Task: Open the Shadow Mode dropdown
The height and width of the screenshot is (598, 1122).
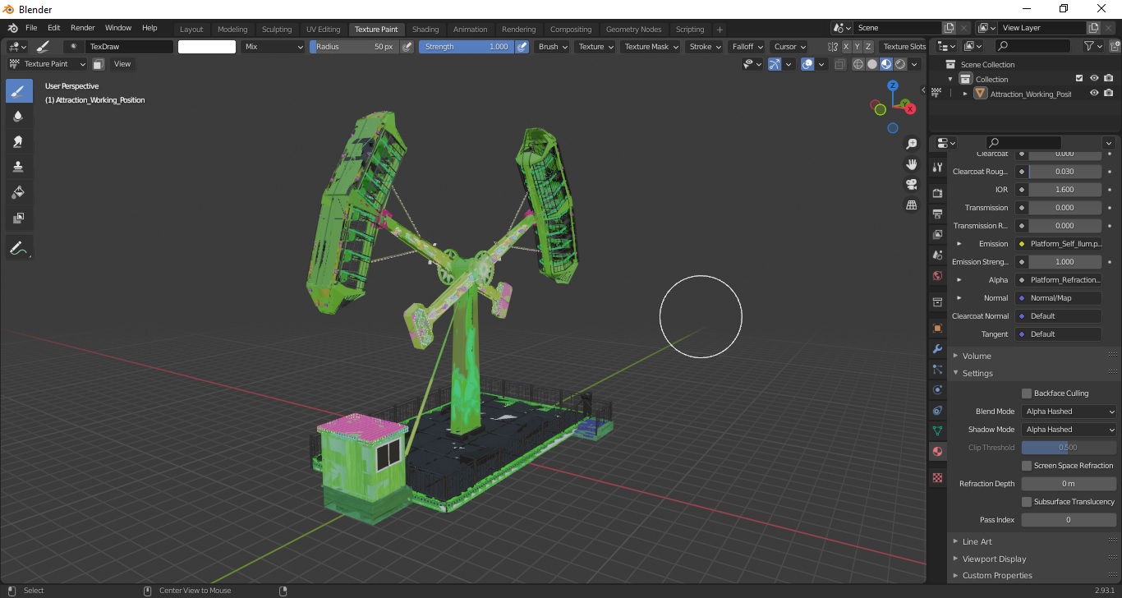Action: [1069, 430]
